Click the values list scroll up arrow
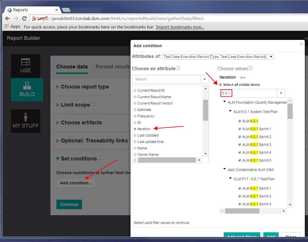 tap(290, 101)
